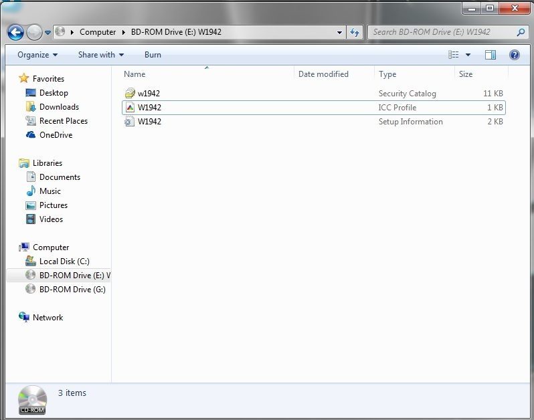Screen dimensions: 534x420
Task: Click the 3 items status text
Action: (72, 393)
